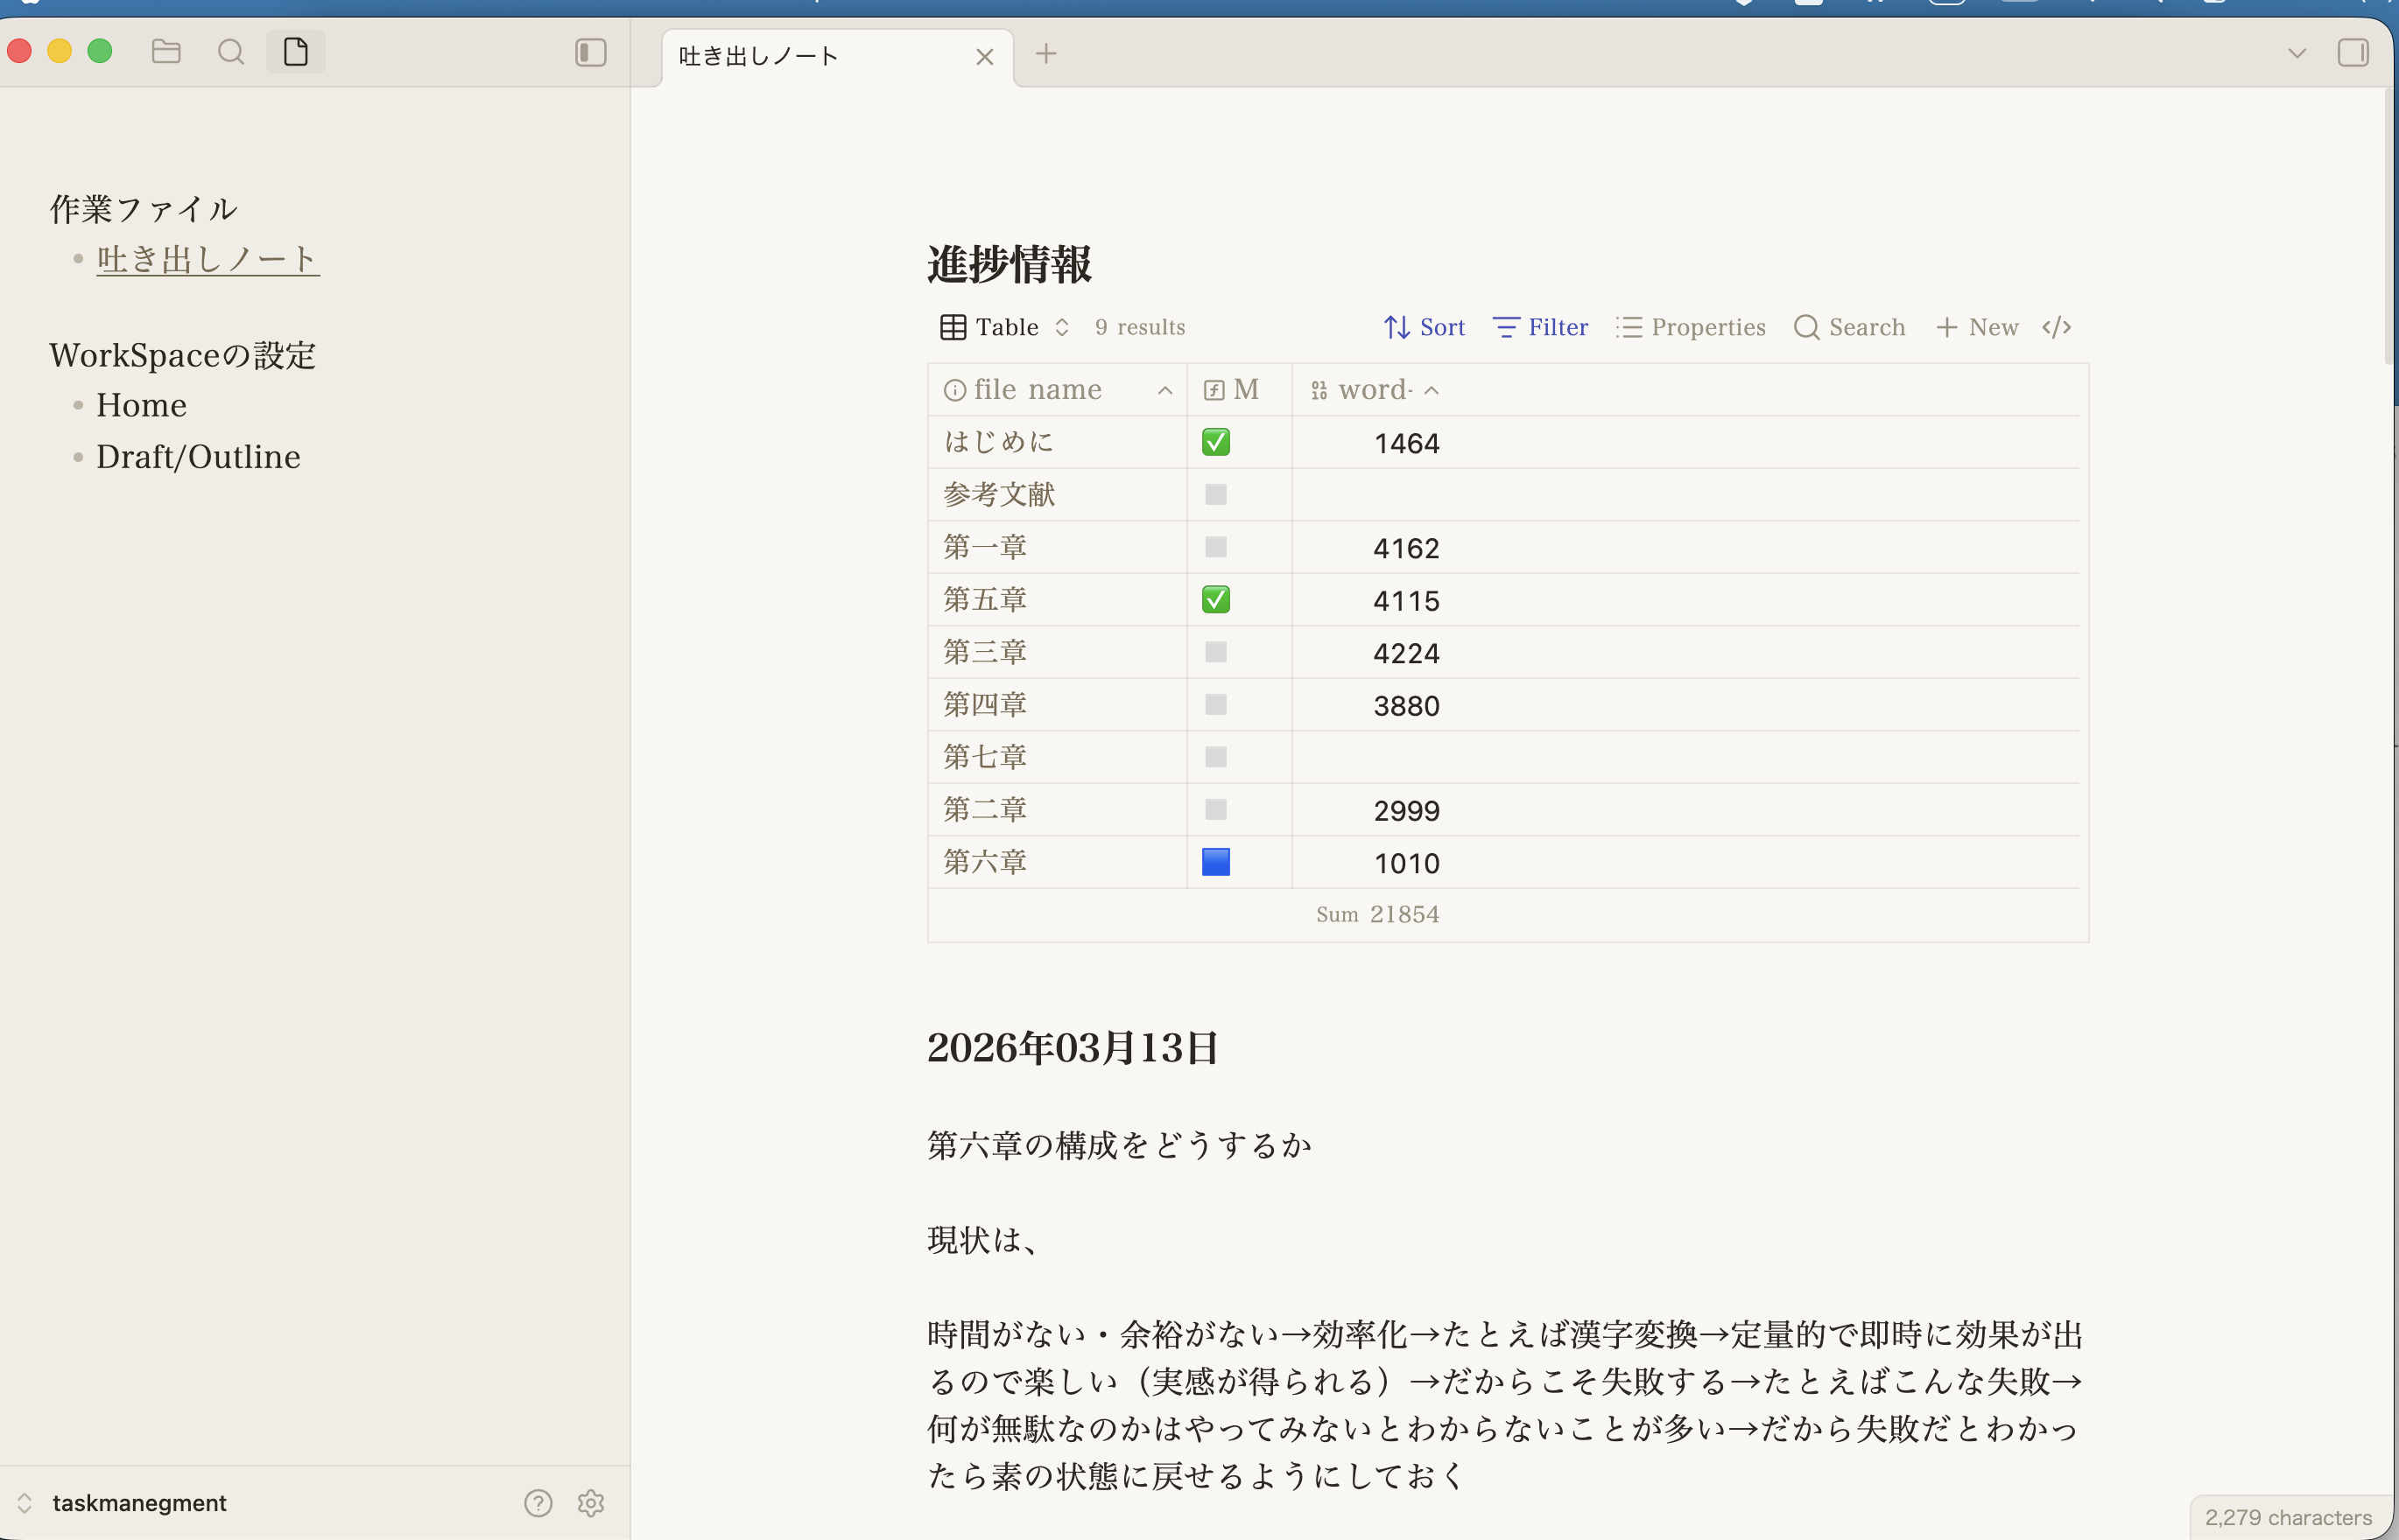Click the 2026年03月13日 heading
Screen dimensions: 2399x1540
point(1073,1048)
